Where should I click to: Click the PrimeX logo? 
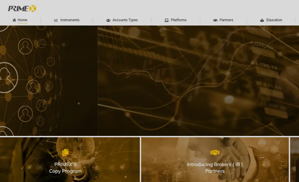[22, 9]
